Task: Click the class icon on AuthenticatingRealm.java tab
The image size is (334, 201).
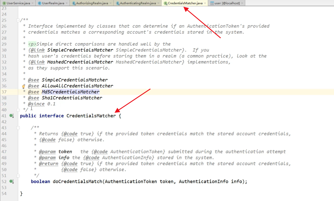Action: click(117, 3)
